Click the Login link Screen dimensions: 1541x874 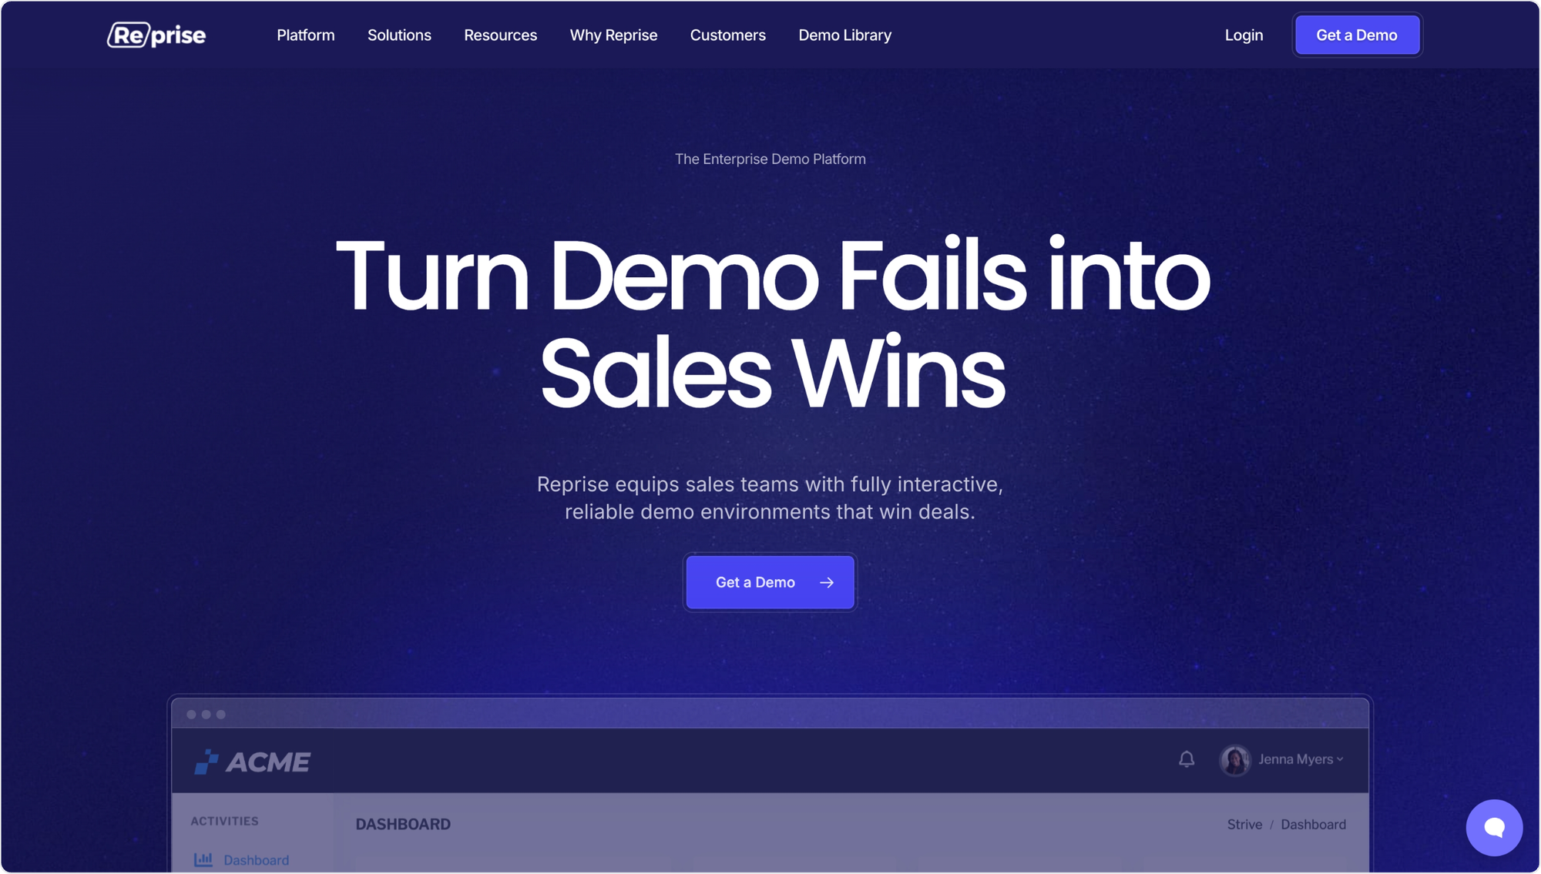tap(1244, 34)
